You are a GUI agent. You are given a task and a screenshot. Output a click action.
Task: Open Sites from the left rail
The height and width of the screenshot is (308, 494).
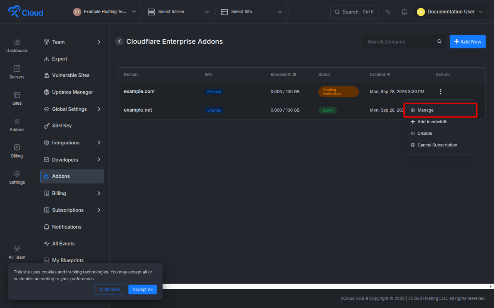pyautogui.click(x=17, y=99)
